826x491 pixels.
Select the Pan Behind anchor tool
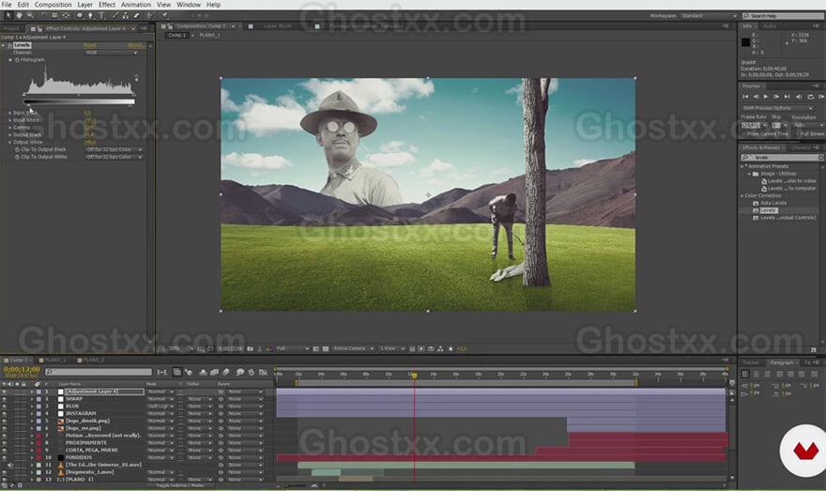[x=66, y=16]
